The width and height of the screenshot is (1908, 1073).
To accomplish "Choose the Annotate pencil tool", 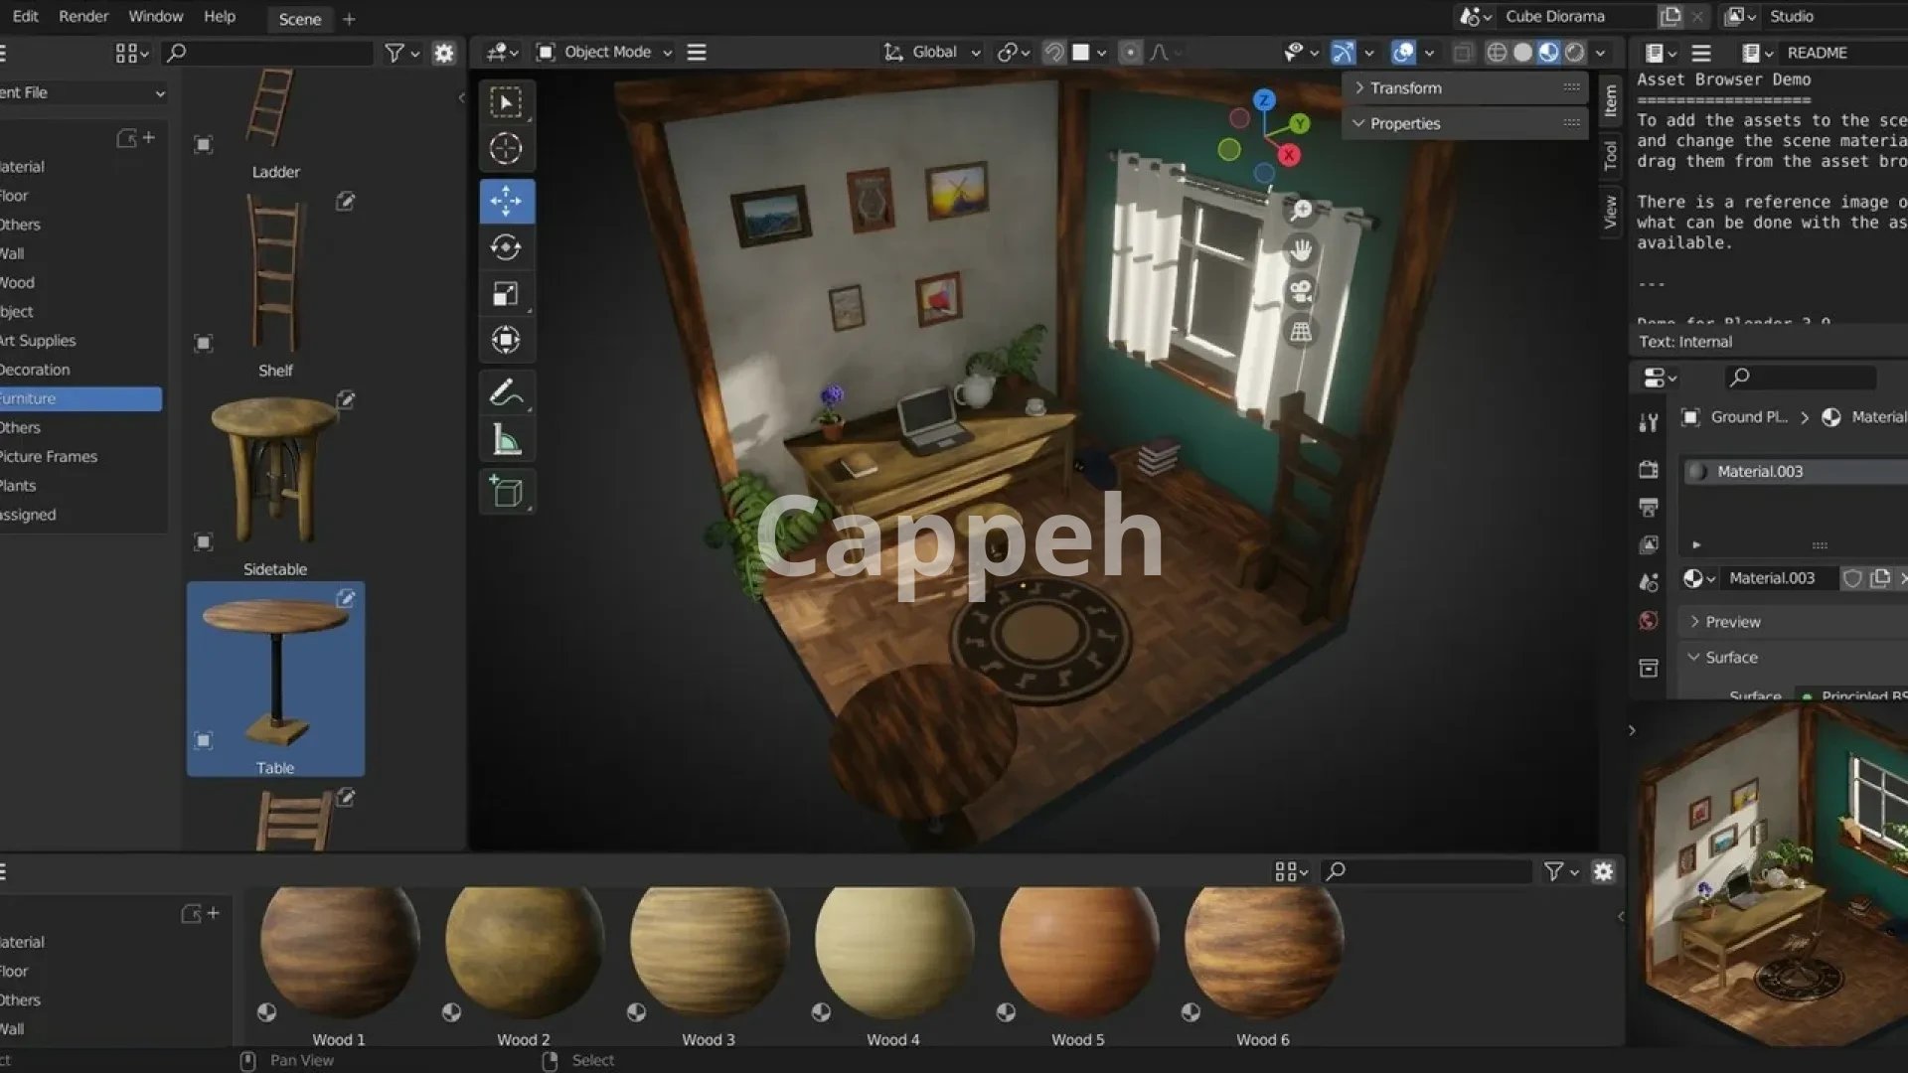I will click(x=506, y=393).
